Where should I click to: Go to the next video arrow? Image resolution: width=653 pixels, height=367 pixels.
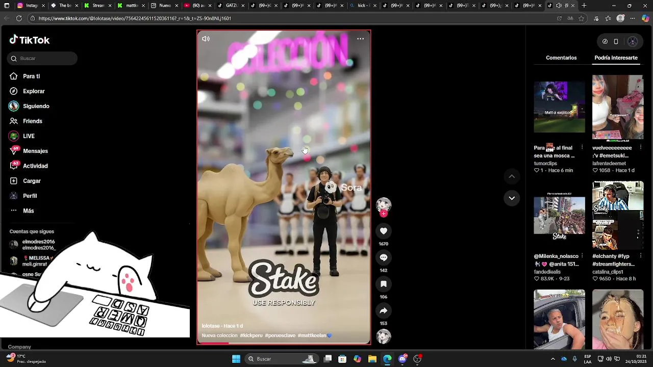point(512,198)
